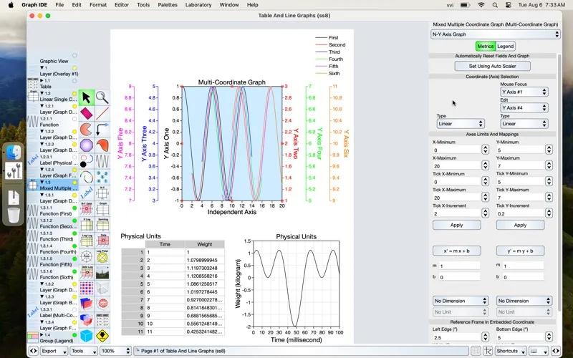Screen dimensions: 573x358
Task: Click the yellow download diamond icon
Action: tap(102, 335)
